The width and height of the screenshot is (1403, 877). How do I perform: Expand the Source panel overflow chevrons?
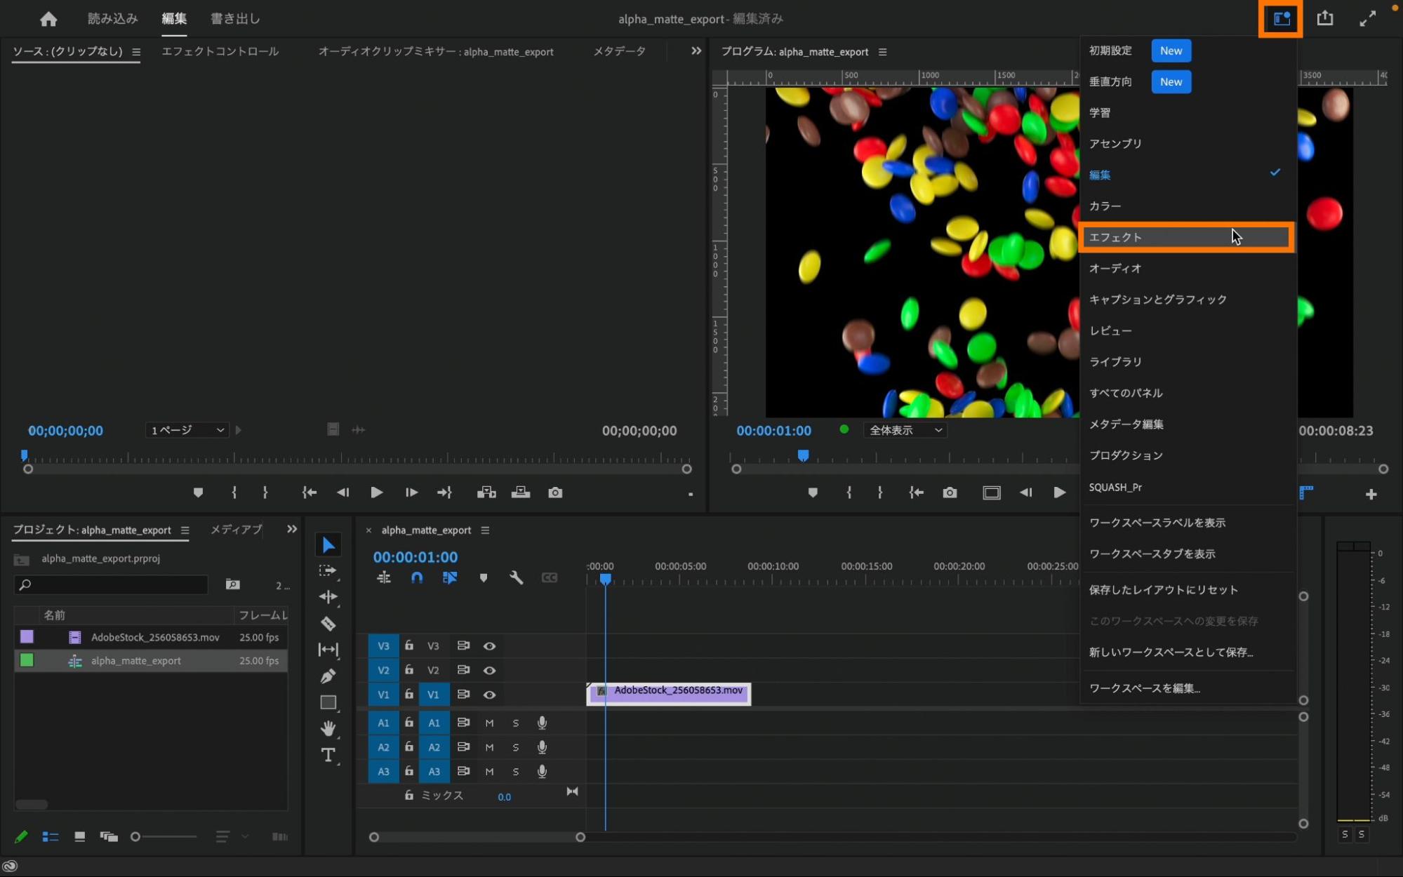click(x=696, y=51)
